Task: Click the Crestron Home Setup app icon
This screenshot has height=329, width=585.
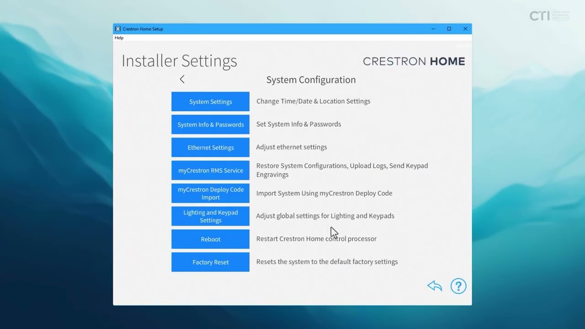Action: [x=118, y=29]
